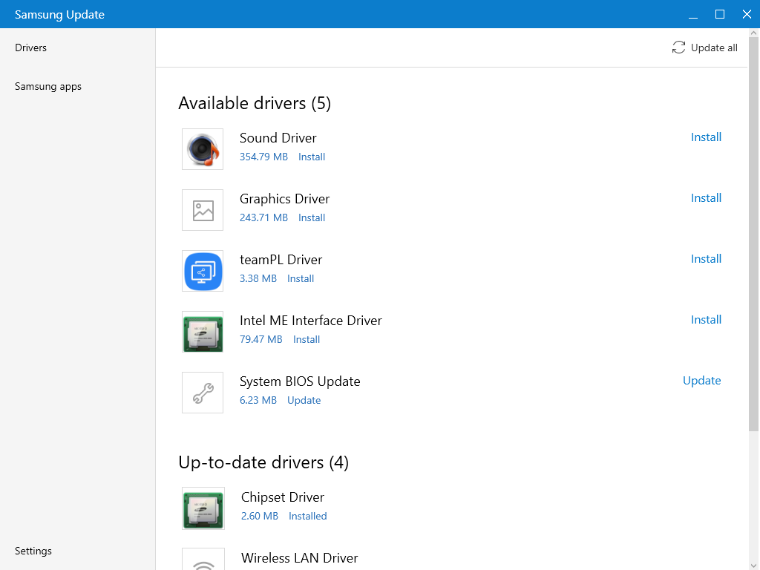Open the Drivers section
760x570 pixels.
click(x=30, y=47)
